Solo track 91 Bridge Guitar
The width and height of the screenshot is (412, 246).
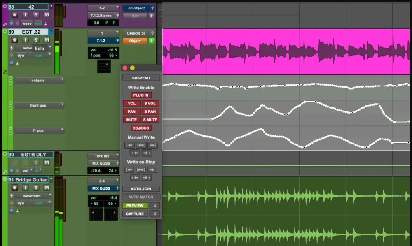coord(36,188)
